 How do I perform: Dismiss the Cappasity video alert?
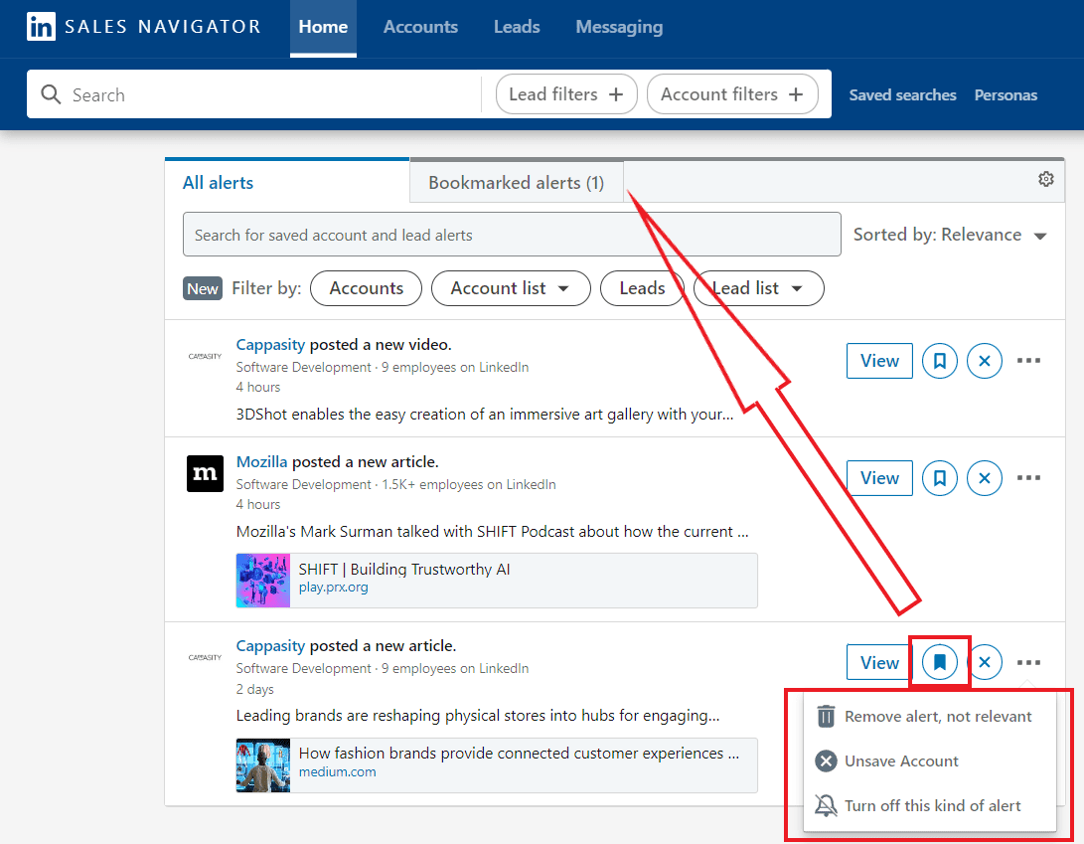(x=985, y=361)
